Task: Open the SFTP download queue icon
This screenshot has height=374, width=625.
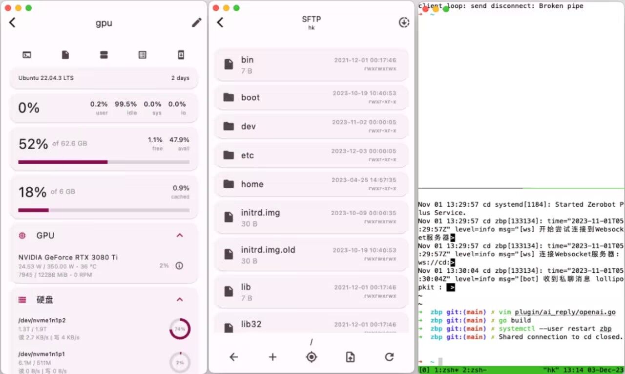Action: click(x=404, y=22)
